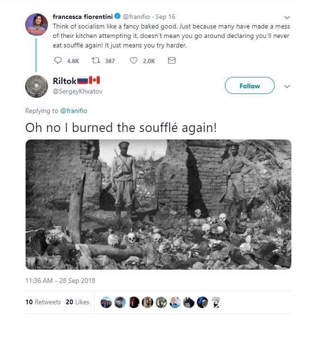Open the black-and-white attached photo
315x337 pixels.
point(158,205)
